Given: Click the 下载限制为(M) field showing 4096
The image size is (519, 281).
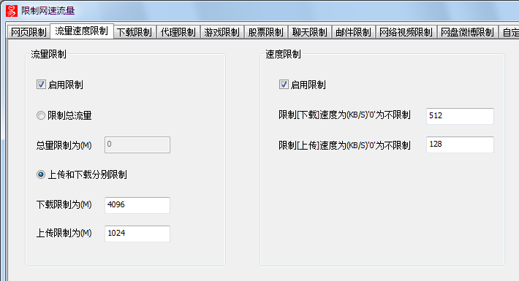Looking at the screenshot, I should [x=137, y=205].
